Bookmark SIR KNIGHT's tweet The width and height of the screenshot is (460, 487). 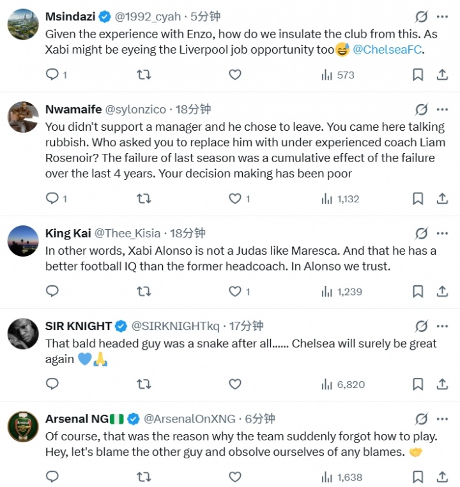tap(418, 384)
